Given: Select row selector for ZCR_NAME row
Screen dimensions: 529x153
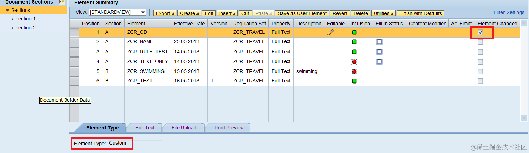Looking at the screenshot, I should pyautogui.click(x=74, y=42).
